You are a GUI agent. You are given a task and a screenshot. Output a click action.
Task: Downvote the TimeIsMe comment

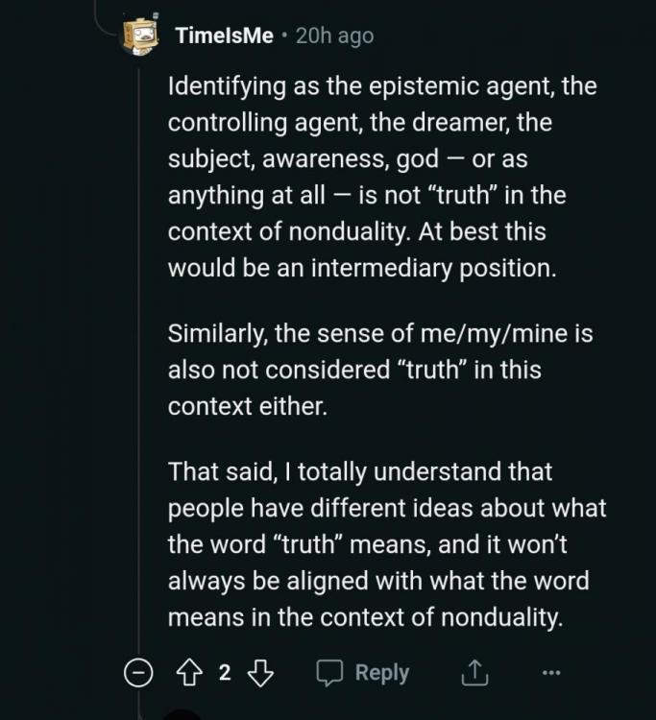click(x=260, y=674)
